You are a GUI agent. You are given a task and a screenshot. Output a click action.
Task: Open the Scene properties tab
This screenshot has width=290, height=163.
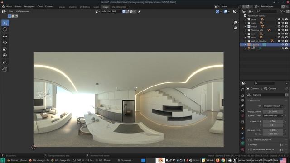coord(242,110)
